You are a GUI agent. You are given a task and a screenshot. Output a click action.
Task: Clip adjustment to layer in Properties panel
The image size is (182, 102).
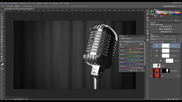131,71
